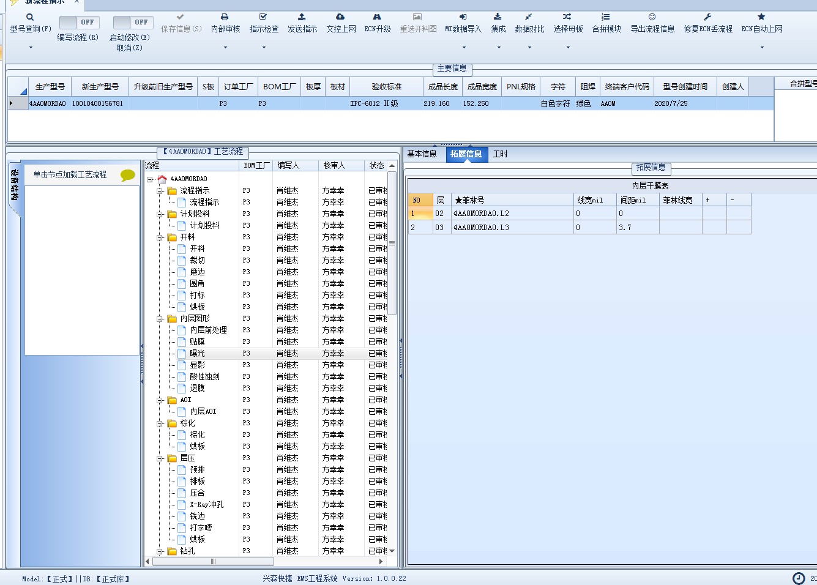Click the 棕化 folder icon
817x585 pixels.
point(173,423)
